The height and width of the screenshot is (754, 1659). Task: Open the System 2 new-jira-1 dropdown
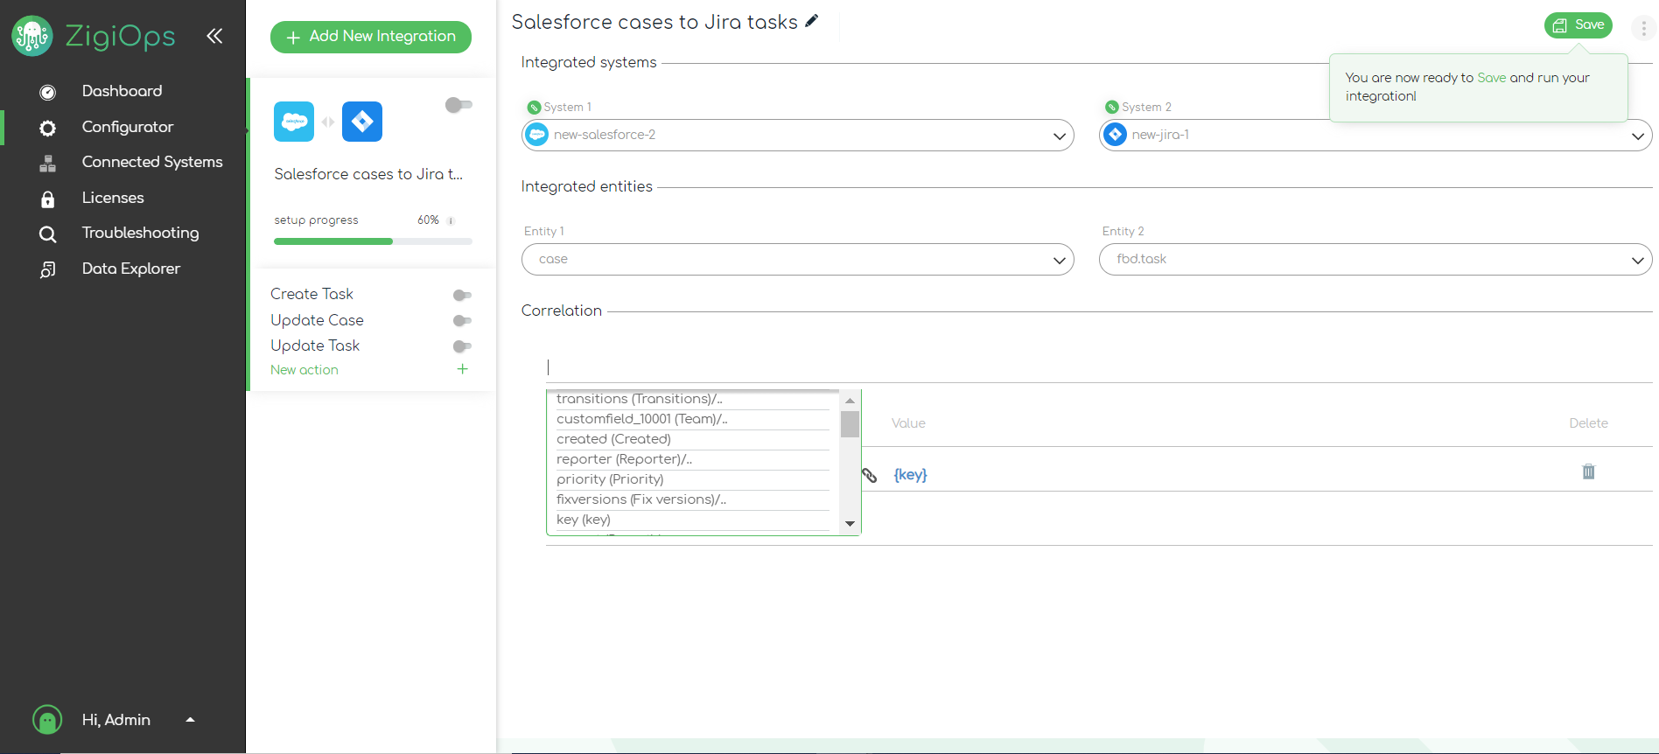(x=1375, y=136)
